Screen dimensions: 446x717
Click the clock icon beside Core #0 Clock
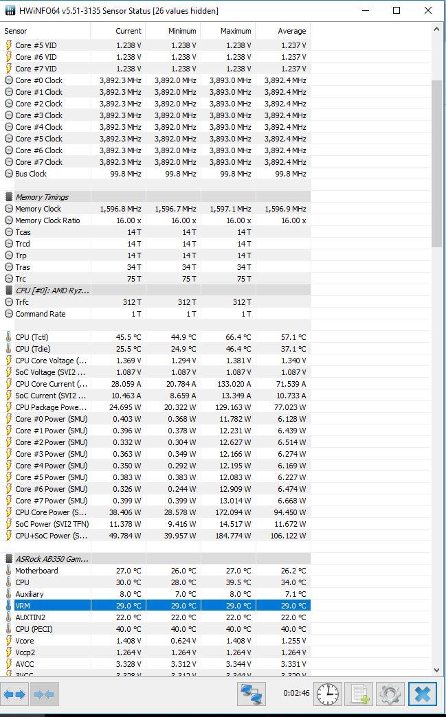tap(8, 80)
